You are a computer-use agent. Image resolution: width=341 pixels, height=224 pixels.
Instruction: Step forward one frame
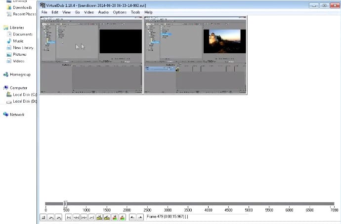point(84,217)
